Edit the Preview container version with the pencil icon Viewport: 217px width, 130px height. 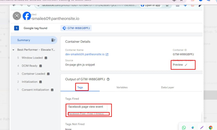point(186,65)
